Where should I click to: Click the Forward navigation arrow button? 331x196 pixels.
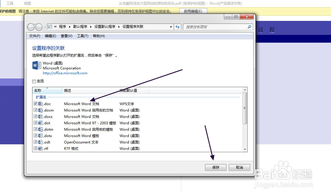point(39,27)
